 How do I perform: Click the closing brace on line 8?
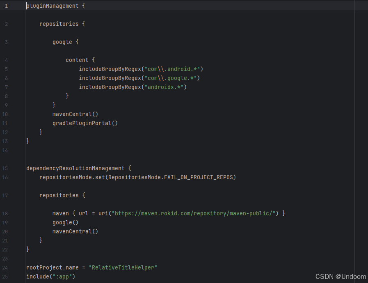click(x=67, y=96)
